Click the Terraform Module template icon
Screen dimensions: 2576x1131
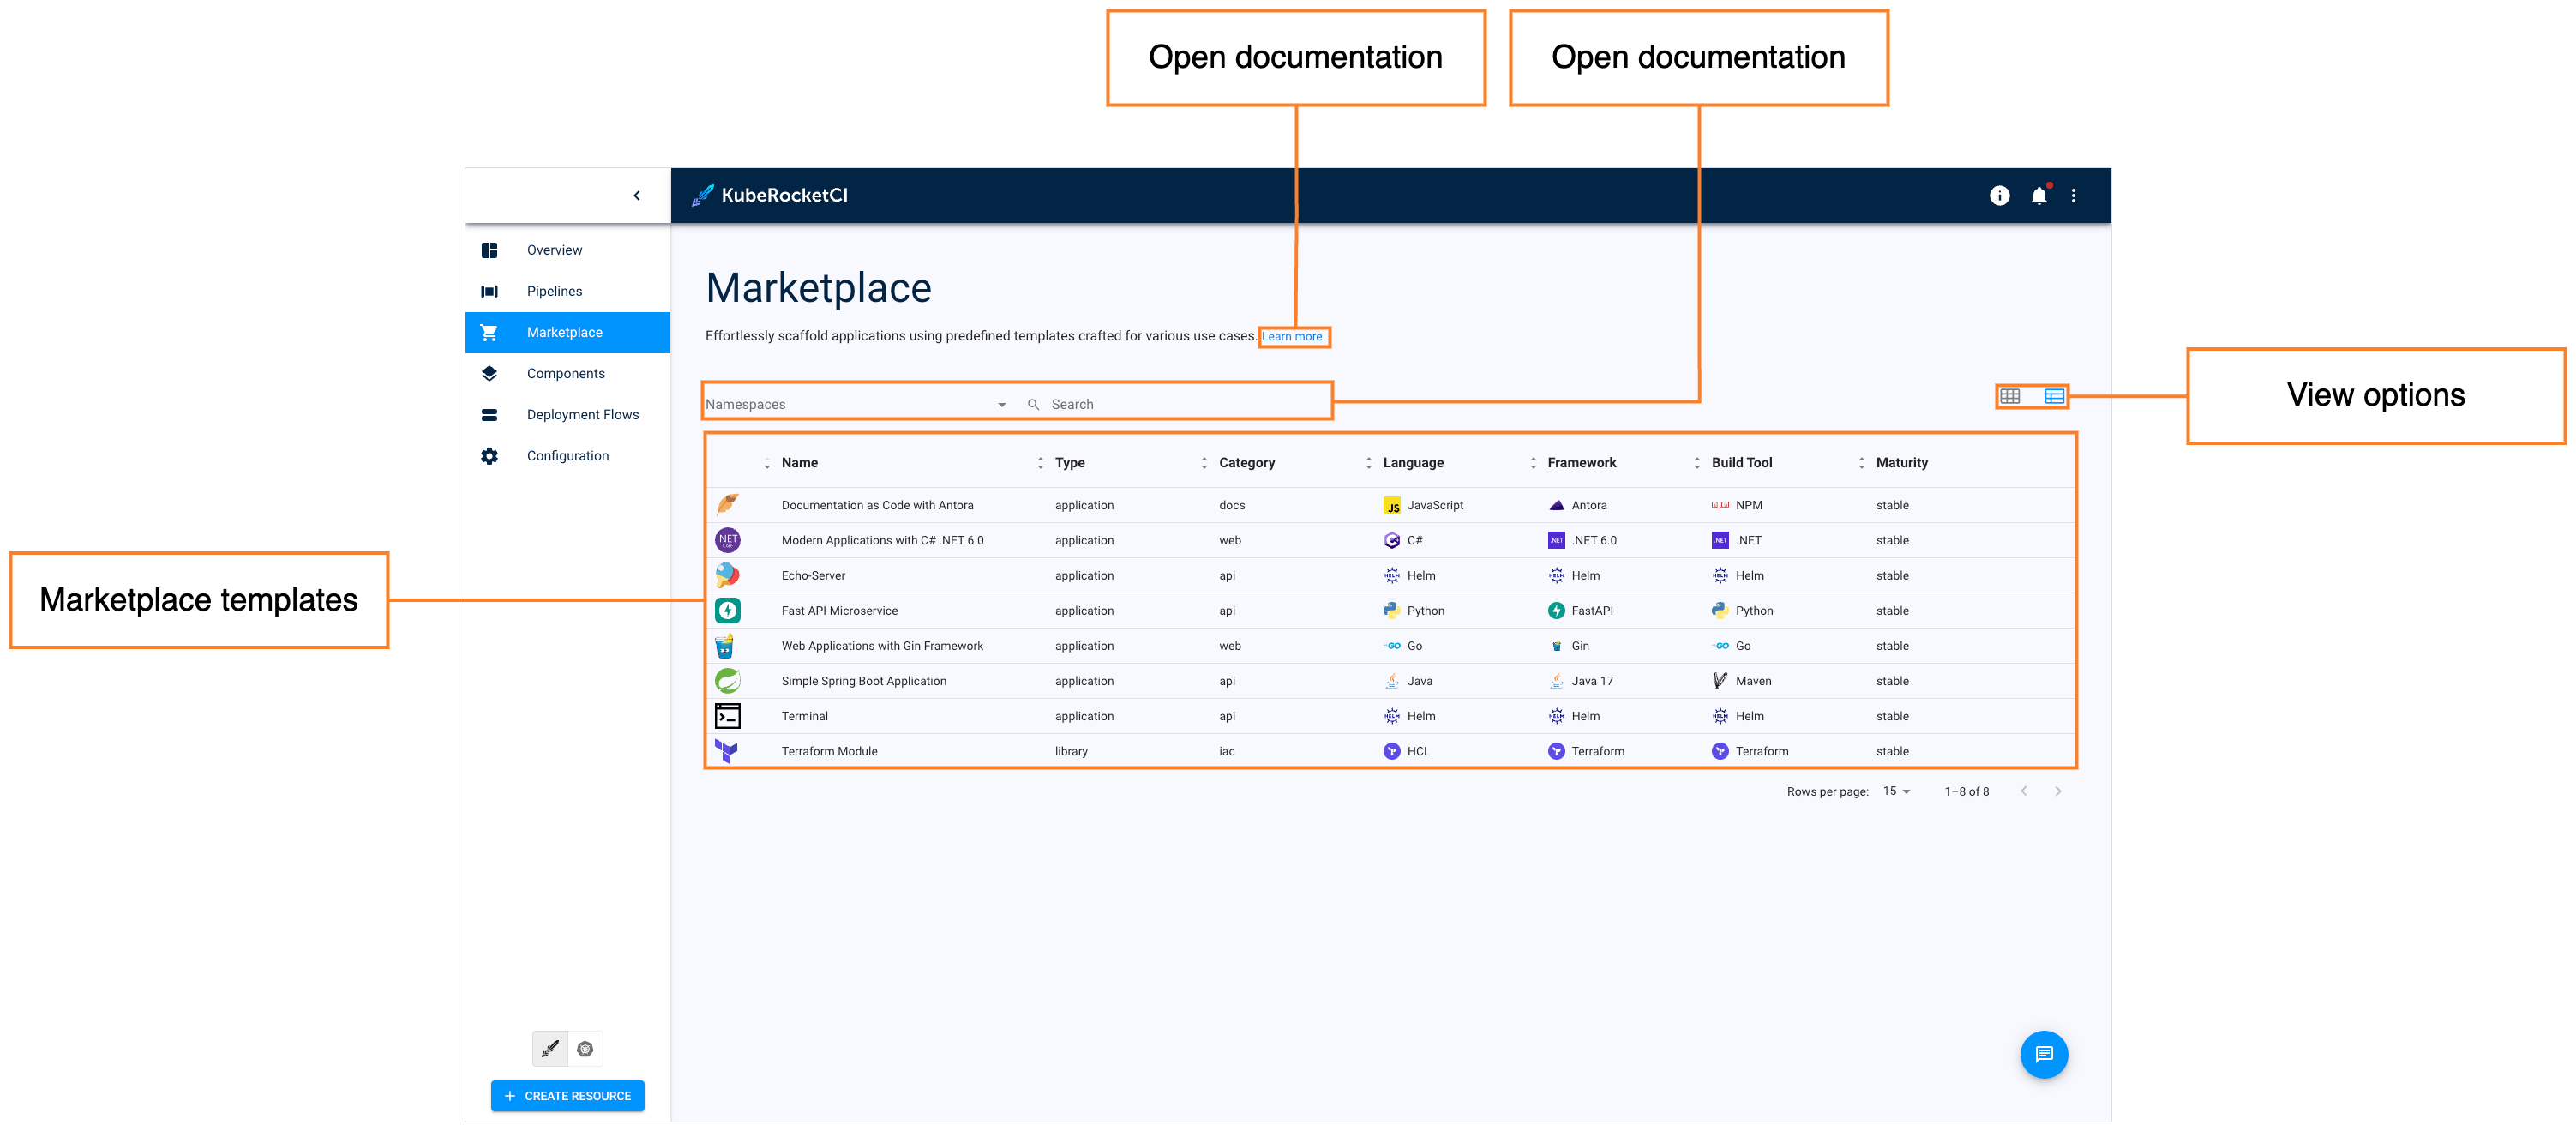click(727, 751)
